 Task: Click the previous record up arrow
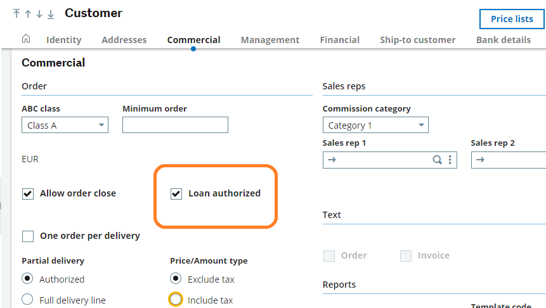click(28, 14)
